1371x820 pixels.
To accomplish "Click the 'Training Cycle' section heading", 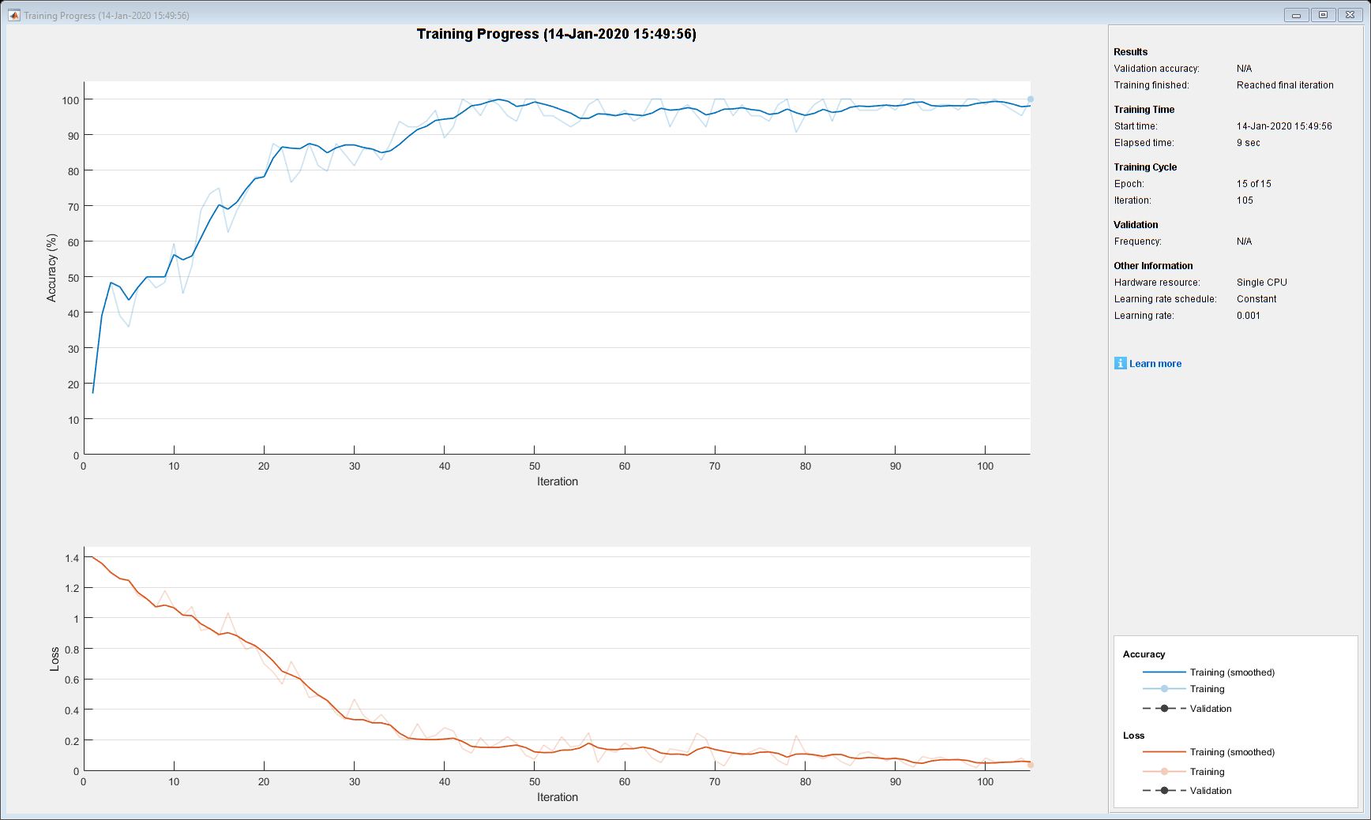I will [1145, 167].
